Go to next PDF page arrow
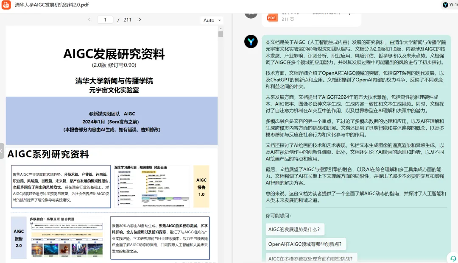The height and width of the screenshot is (263, 458). pos(140,19)
